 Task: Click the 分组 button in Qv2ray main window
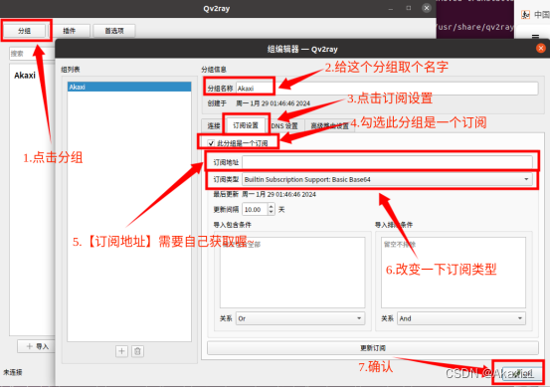(x=24, y=31)
